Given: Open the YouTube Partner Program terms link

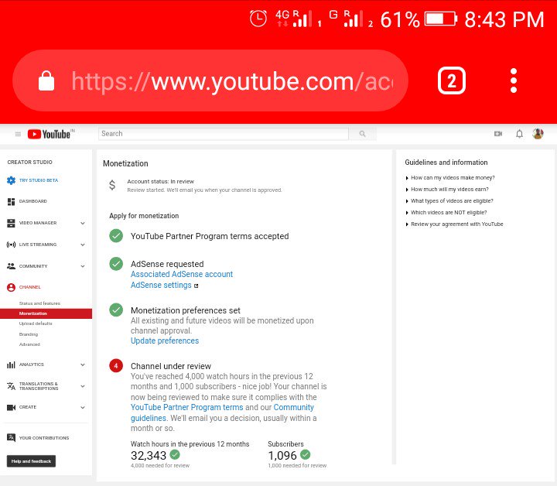Looking at the screenshot, I should pos(187,407).
